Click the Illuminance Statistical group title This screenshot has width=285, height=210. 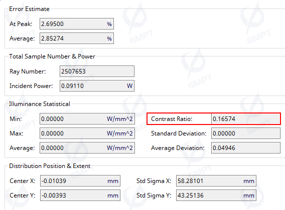[40, 104]
